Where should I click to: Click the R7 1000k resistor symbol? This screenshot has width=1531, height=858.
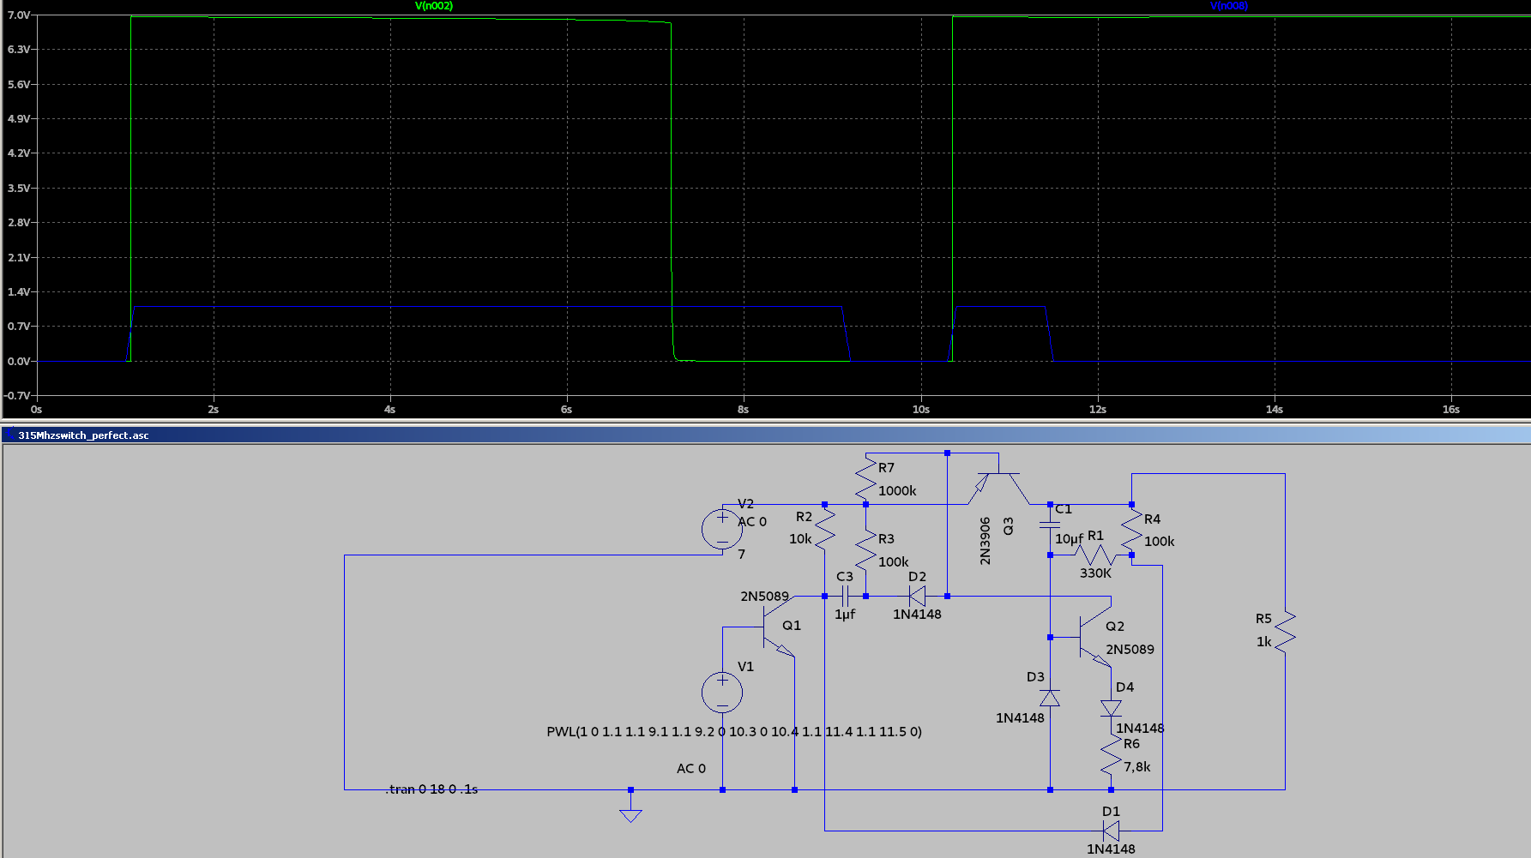pos(866,478)
